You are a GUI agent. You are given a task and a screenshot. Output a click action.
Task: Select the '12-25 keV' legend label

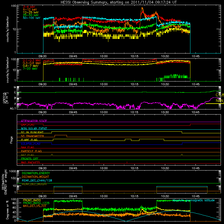[31, 12]
